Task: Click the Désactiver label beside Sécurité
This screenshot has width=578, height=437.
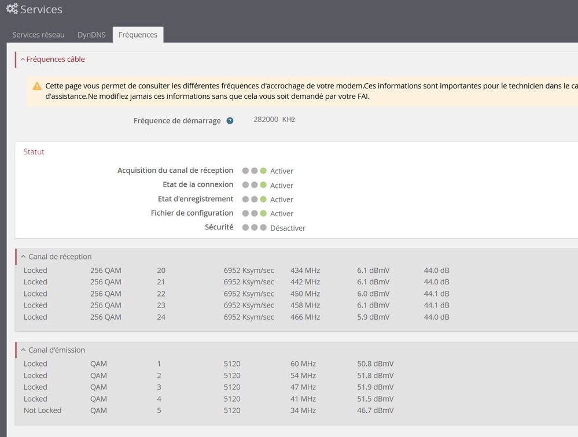Action: [x=288, y=228]
